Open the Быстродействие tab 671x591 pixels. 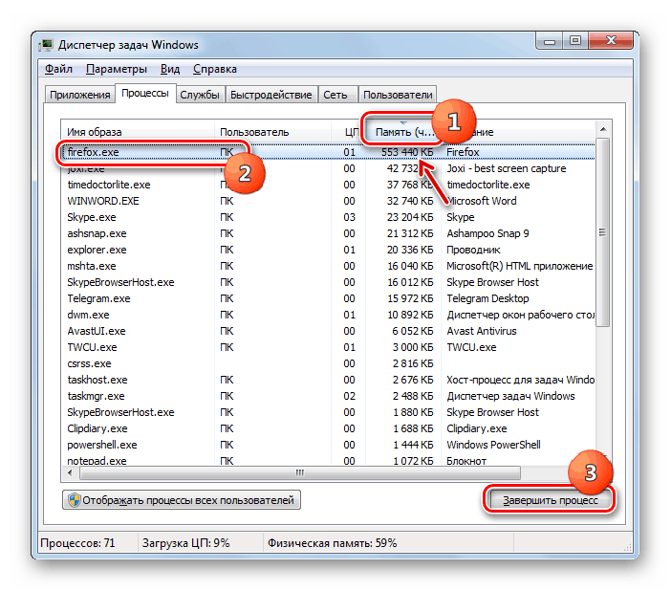click(x=271, y=95)
